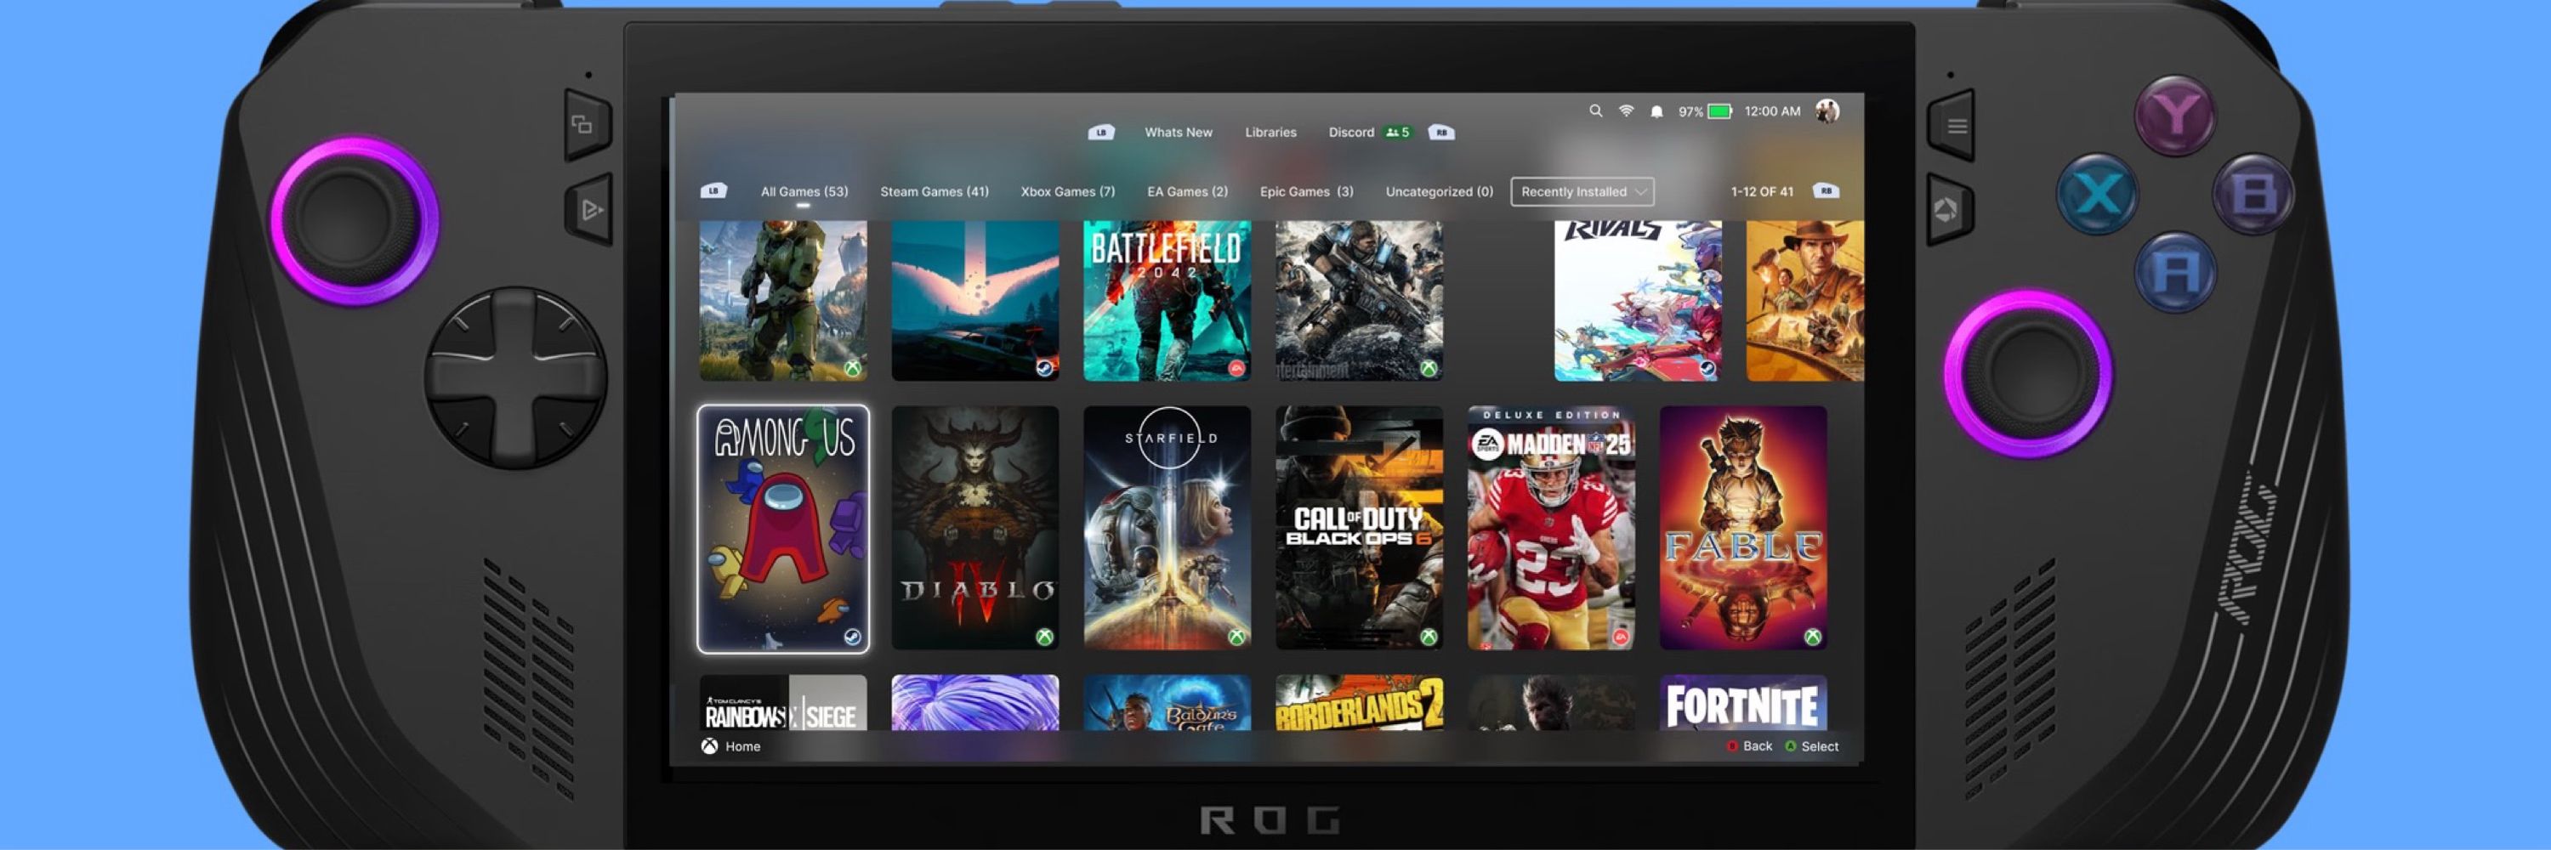Click the Back button label

(1758, 746)
